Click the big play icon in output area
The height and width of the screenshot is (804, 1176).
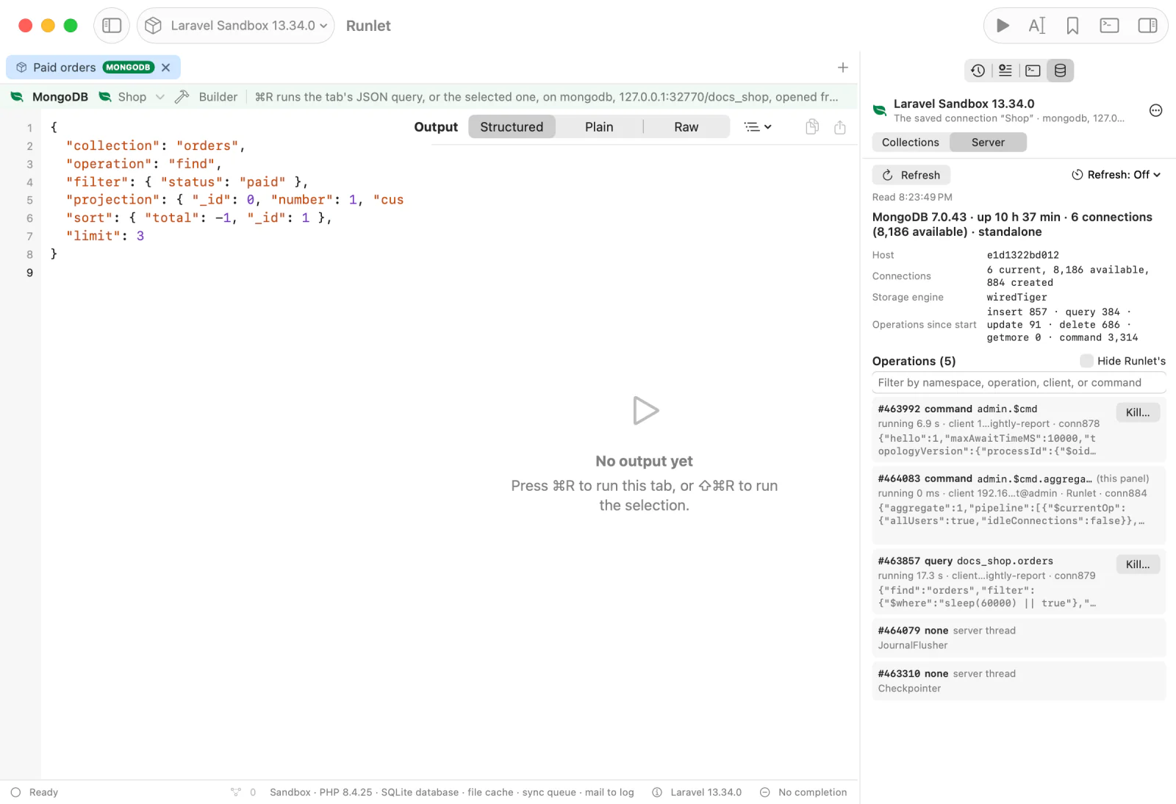(x=645, y=411)
